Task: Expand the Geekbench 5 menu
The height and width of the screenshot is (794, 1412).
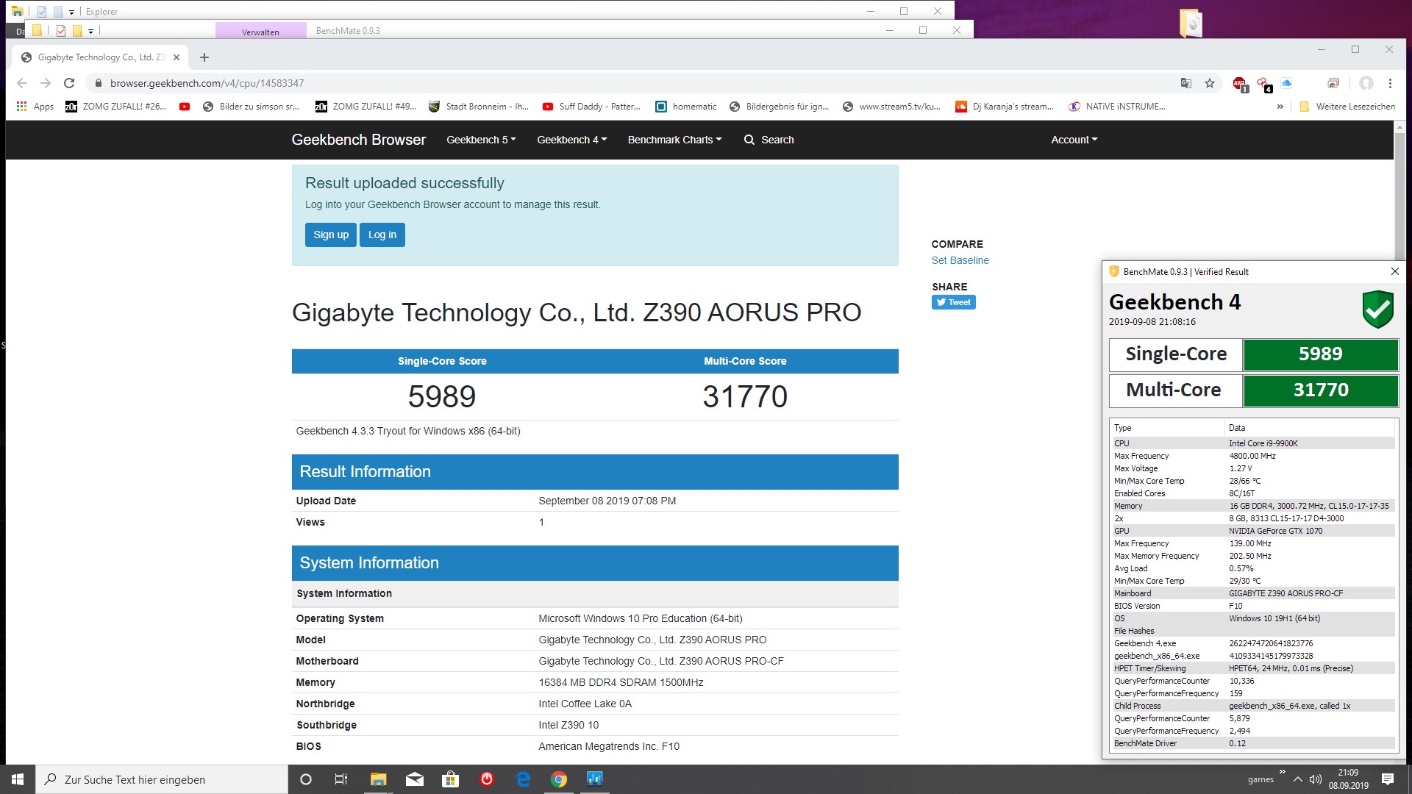Action: (481, 140)
